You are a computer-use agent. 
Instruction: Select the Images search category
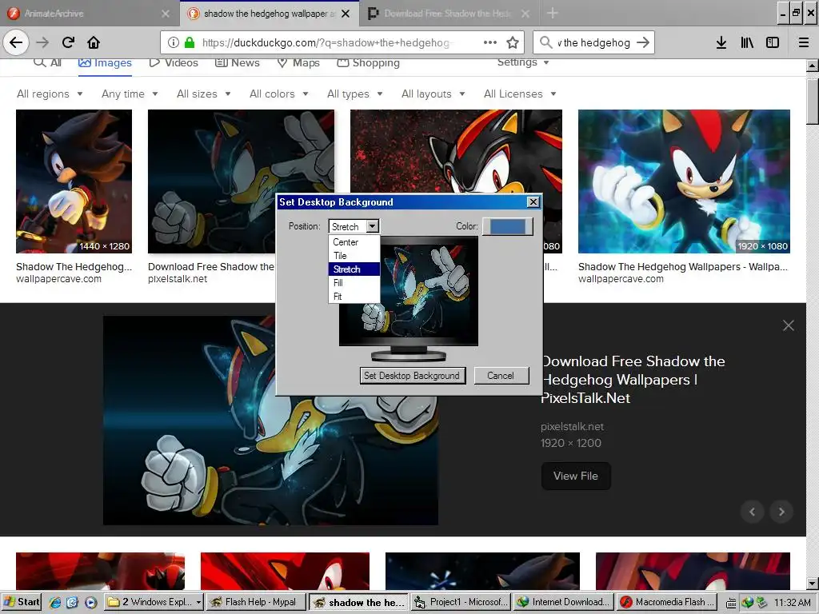pos(105,63)
